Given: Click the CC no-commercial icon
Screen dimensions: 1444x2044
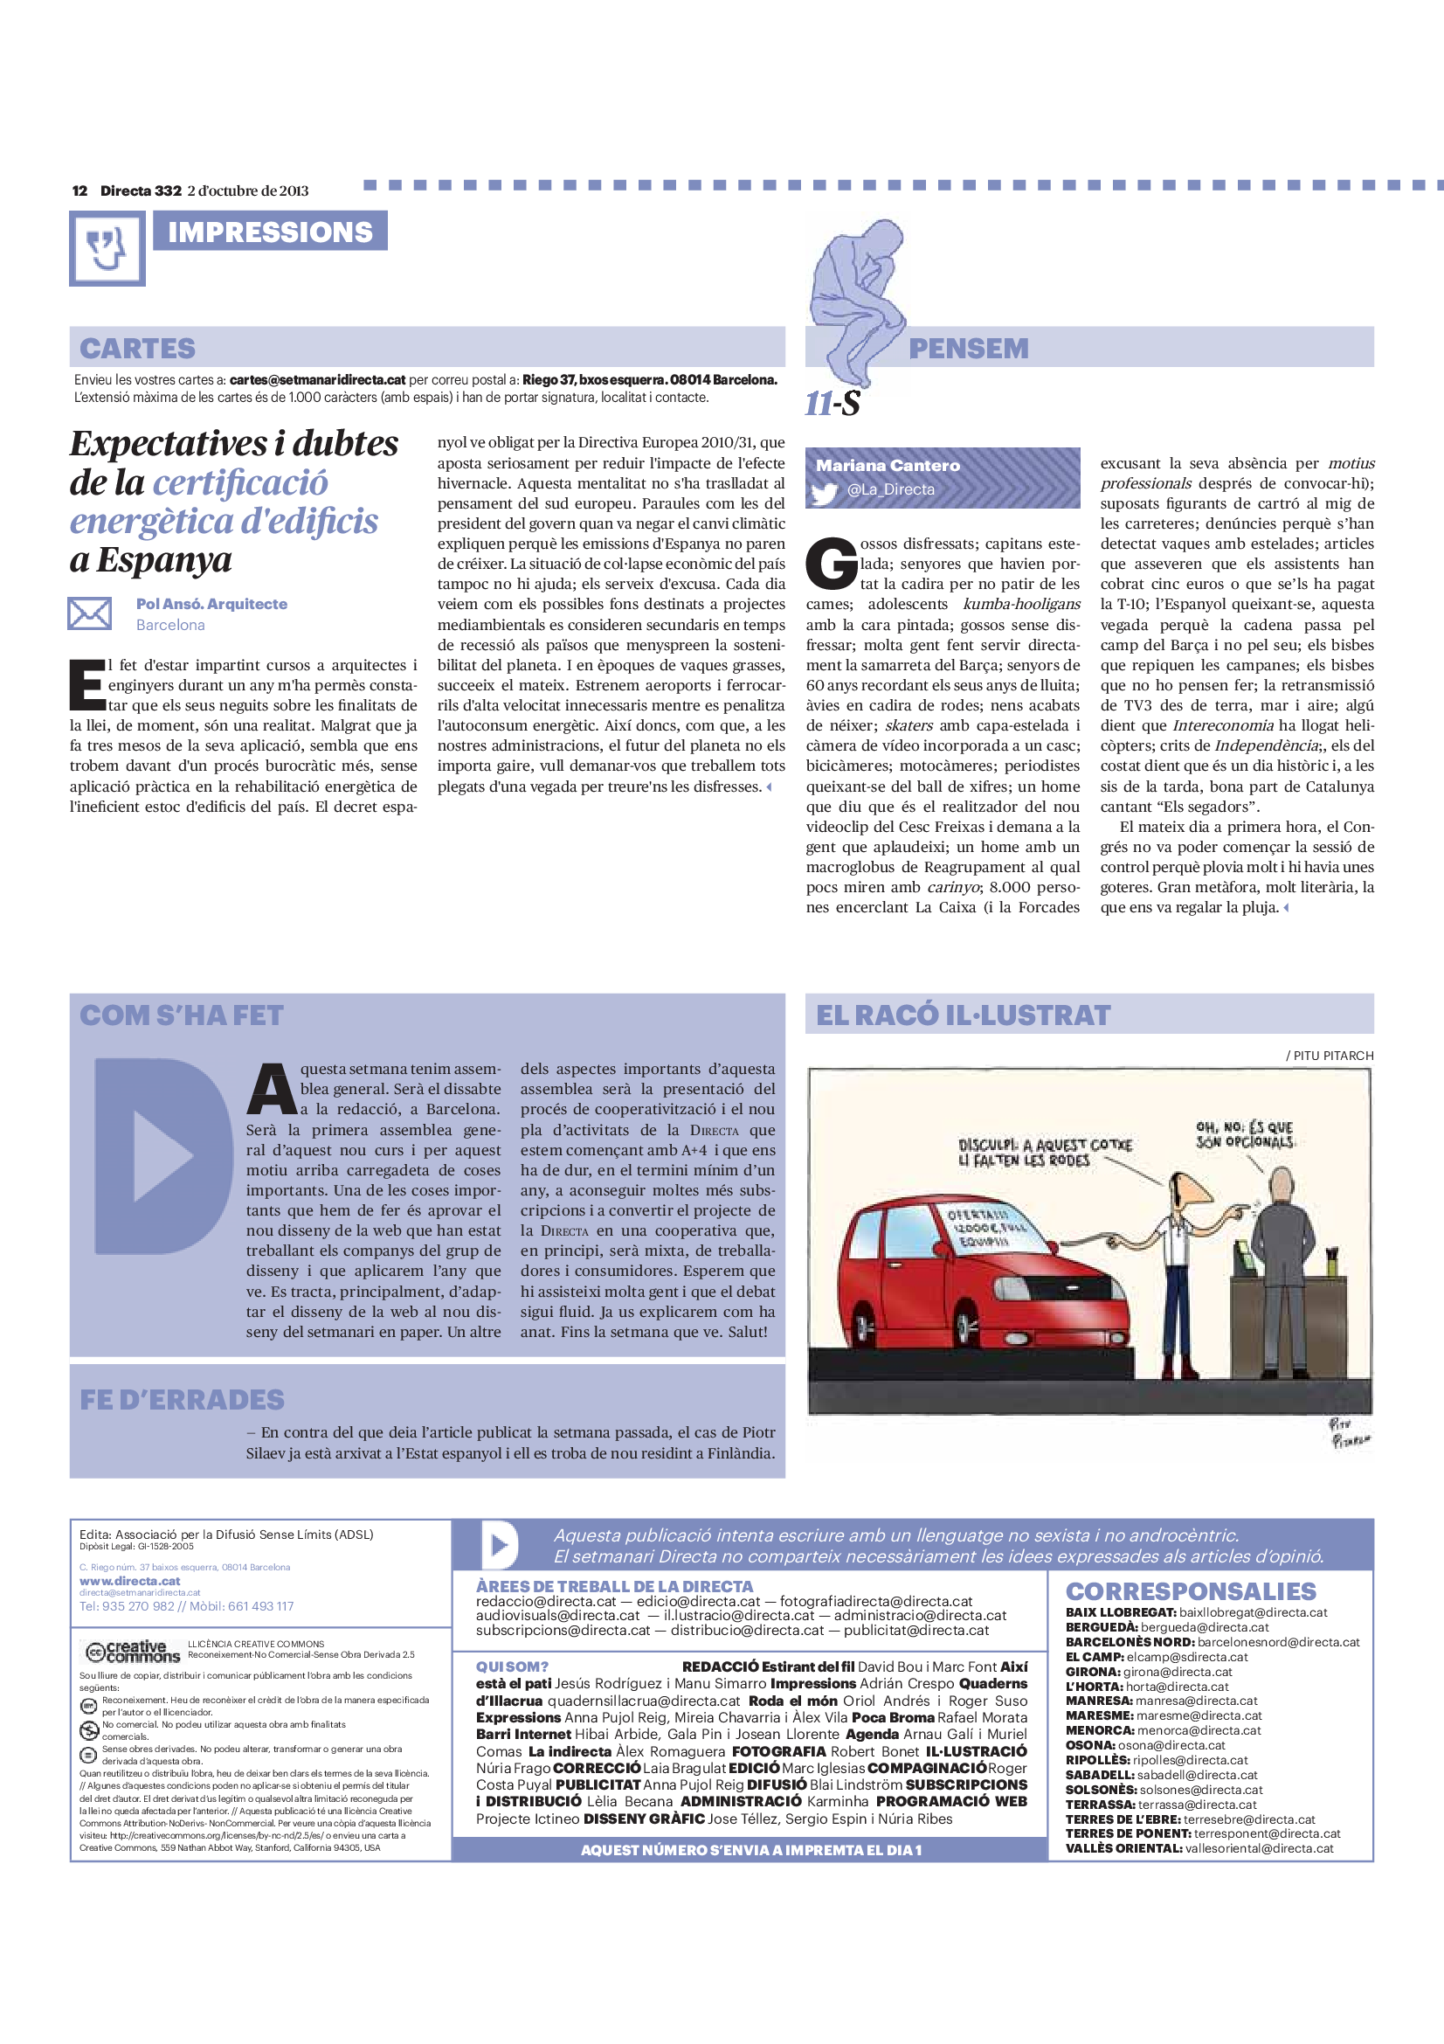Looking at the screenshot, I should tap(88, 1729).
